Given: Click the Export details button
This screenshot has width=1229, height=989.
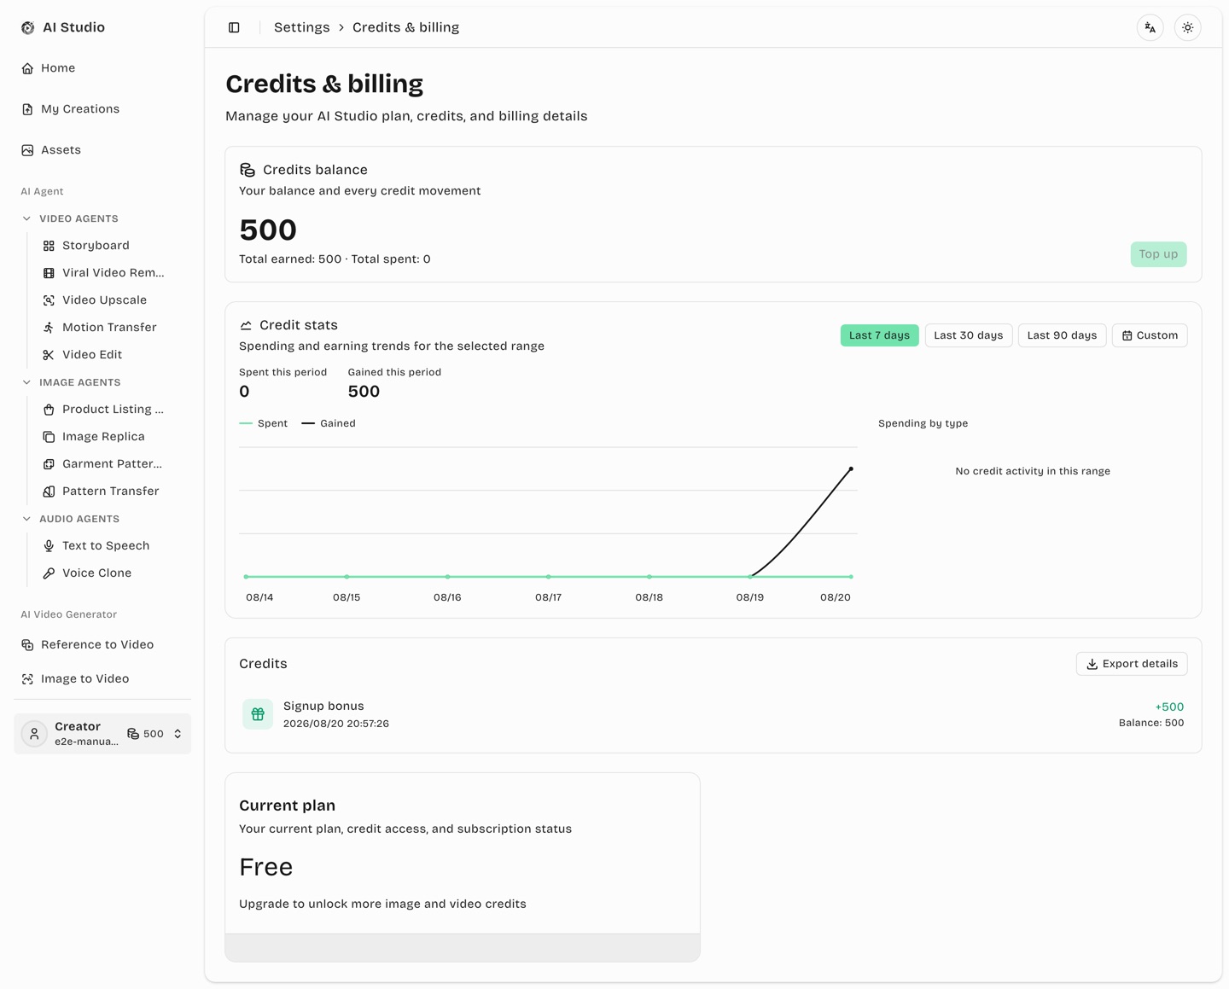Looking at the screenshot, I should pyautogui.click(x=1132, y=664).
